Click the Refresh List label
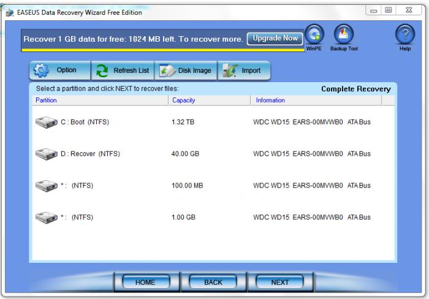429x299 pixels. coord(131,70)
